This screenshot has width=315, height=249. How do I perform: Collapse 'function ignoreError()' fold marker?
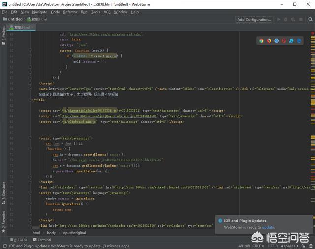pyautogui.click(x=30, y=204)
